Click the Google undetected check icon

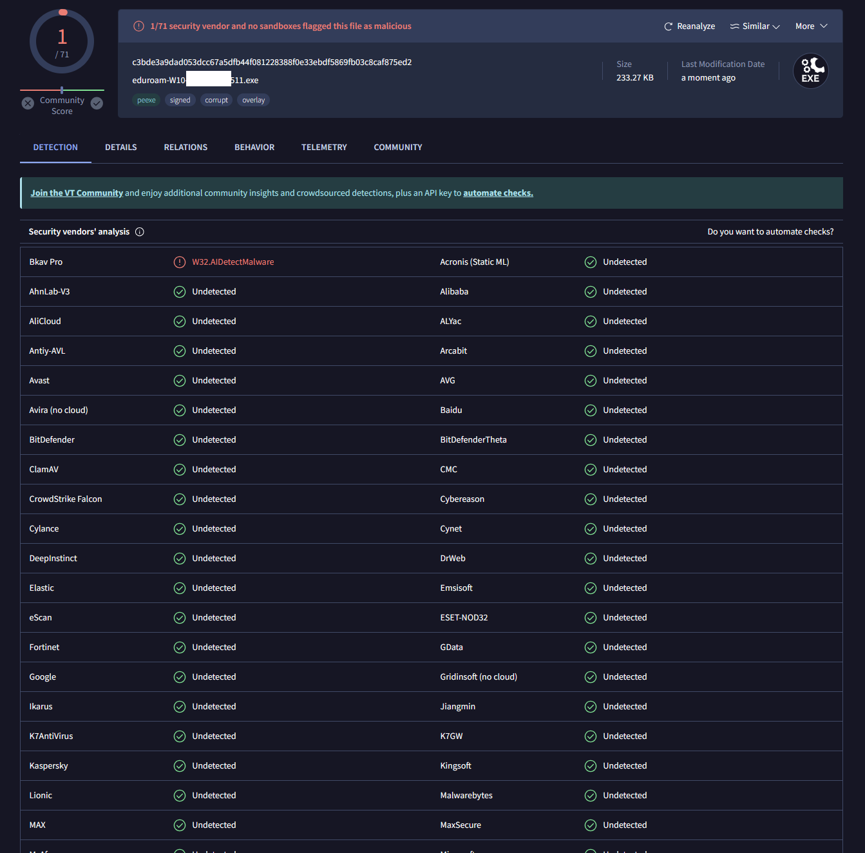[x=180, y=677]
